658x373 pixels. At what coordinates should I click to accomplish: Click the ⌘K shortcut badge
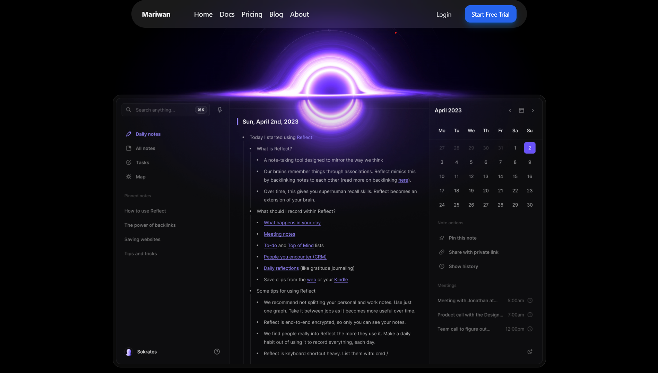click(201, 110)
